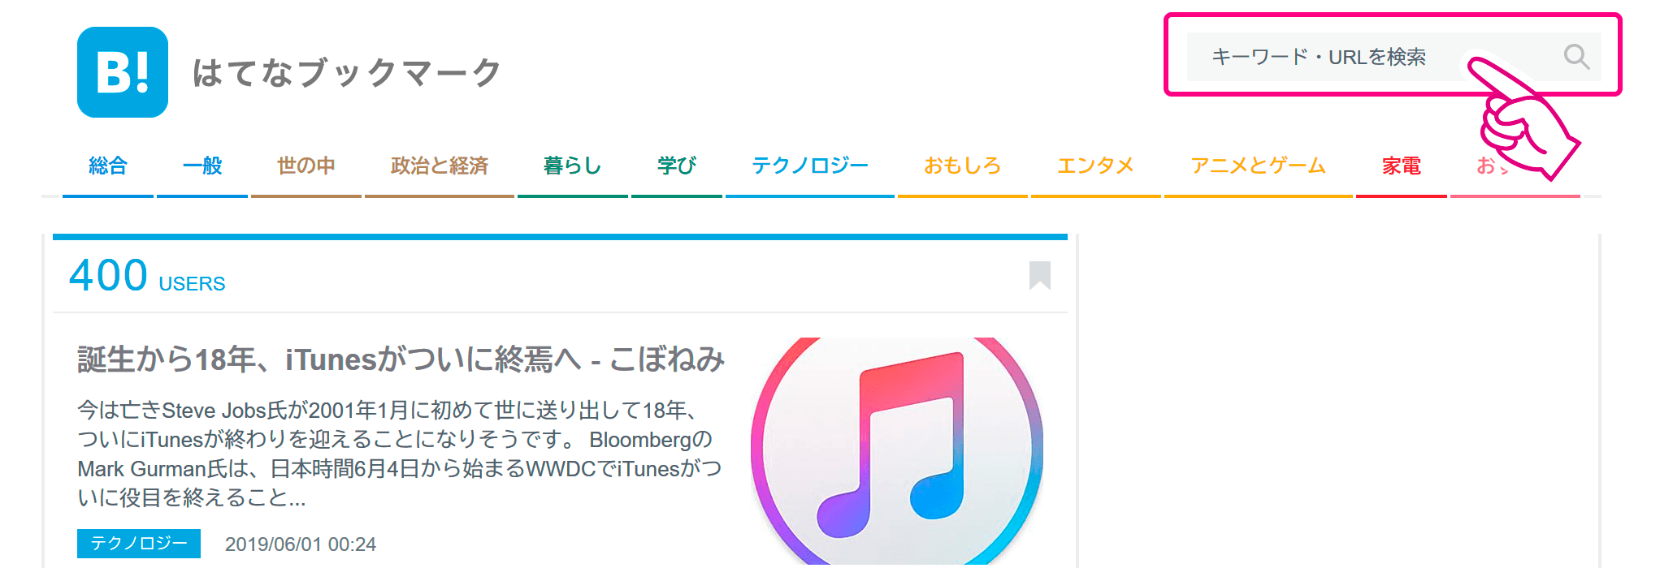1660x568 pixels.
Task: Open the iTunes article thumbnail image
Action: (897, 451)
